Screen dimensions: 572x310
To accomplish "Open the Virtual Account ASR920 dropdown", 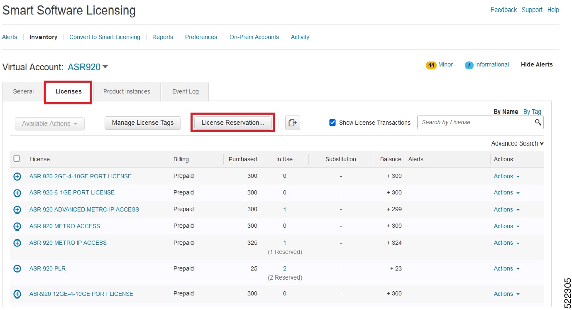I will tap(88, 67).
